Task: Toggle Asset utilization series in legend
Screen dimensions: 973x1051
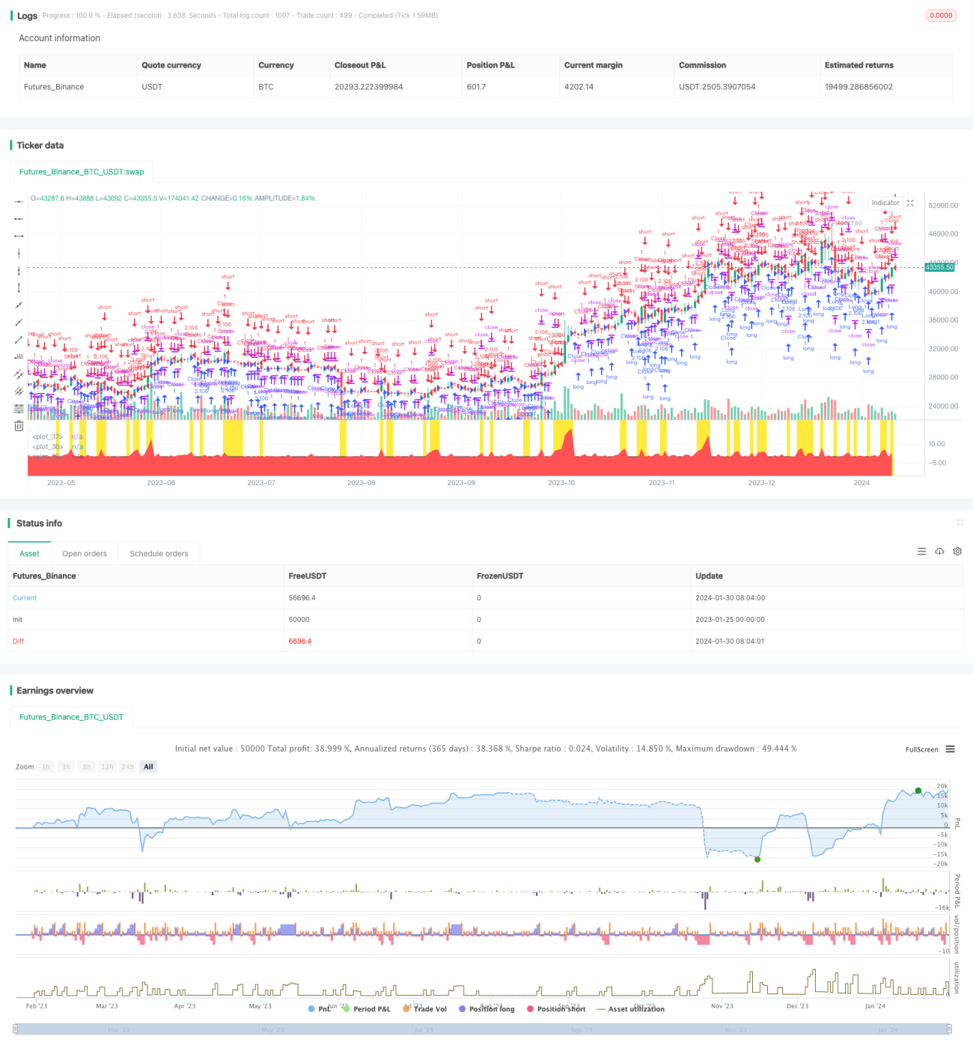Action: pos(630,1009)
